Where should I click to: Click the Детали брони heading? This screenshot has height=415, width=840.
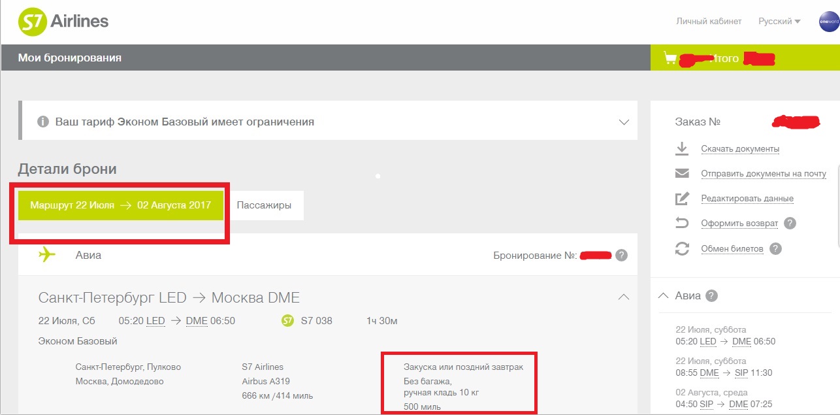[x=67, y=169]
